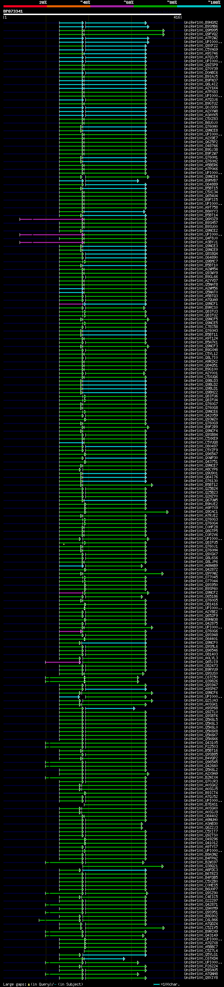Select the UniRef100_Q9NCE4 label
The image size is (224, 987).
[x=201, y=176]
